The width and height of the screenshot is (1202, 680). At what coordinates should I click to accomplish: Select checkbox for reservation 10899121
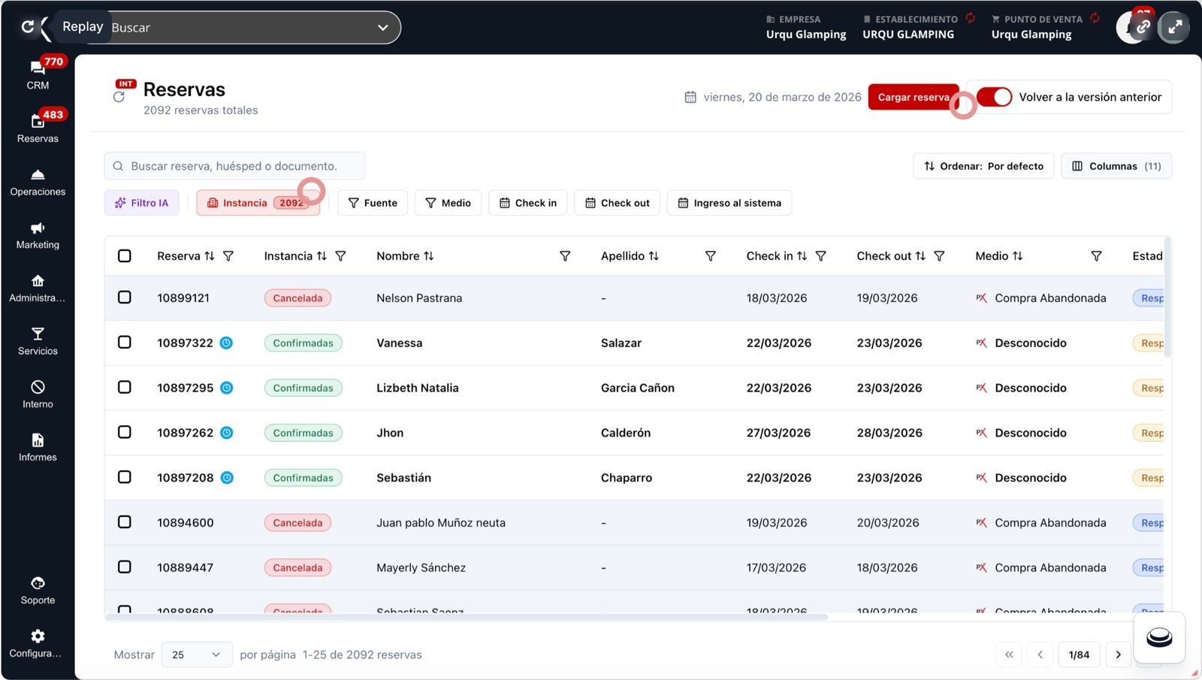pos(125,298)
